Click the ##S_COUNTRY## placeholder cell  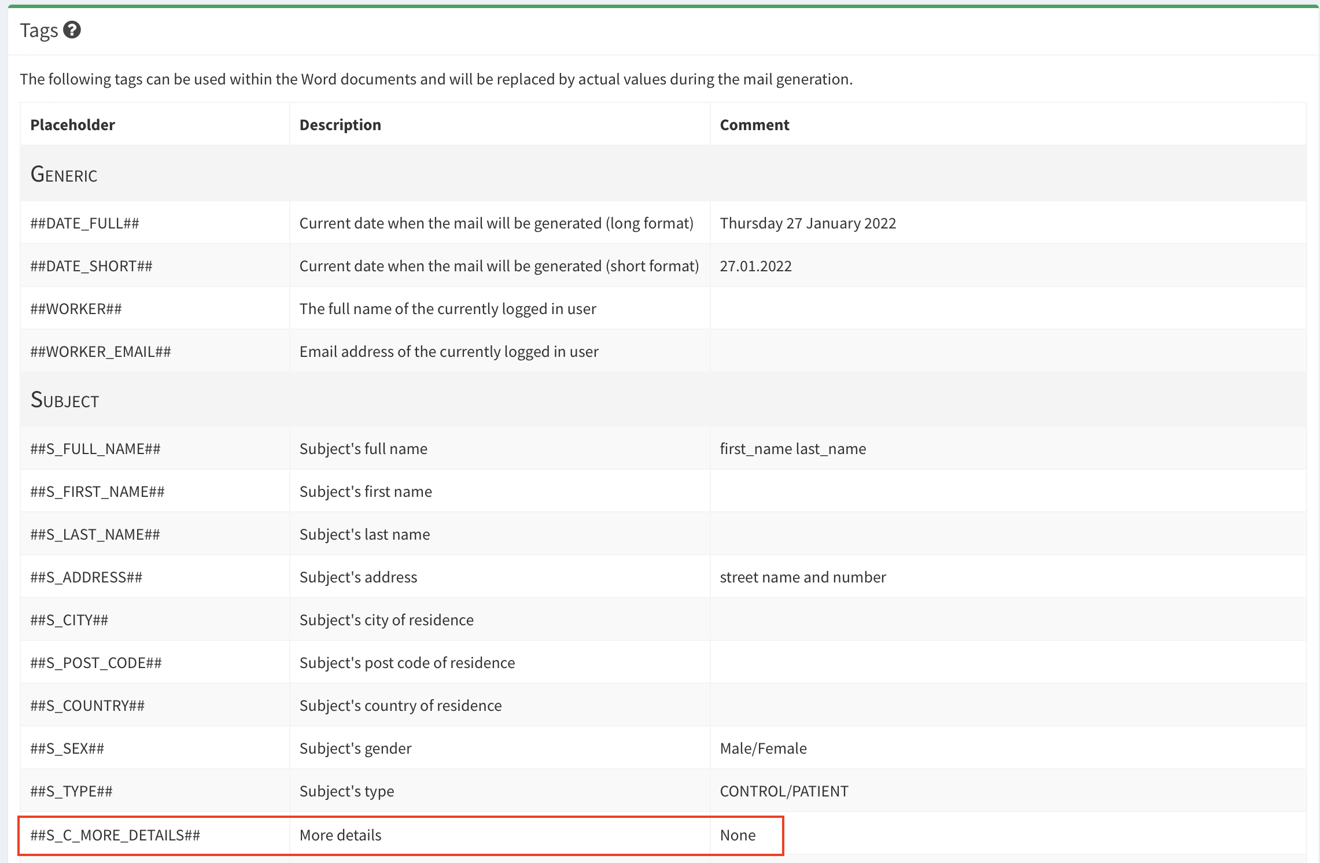87,706
